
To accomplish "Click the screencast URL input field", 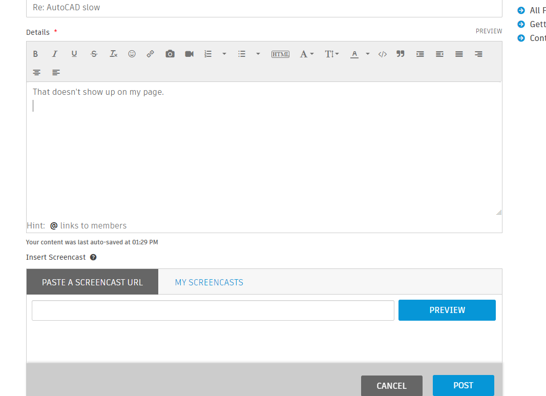I will tap(213, 310).
